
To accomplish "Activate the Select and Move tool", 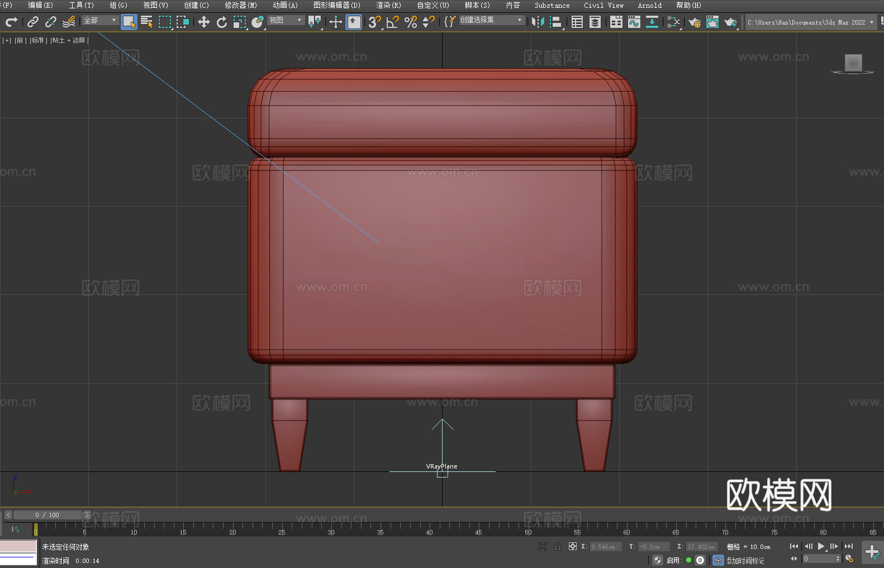I will 204,22.
